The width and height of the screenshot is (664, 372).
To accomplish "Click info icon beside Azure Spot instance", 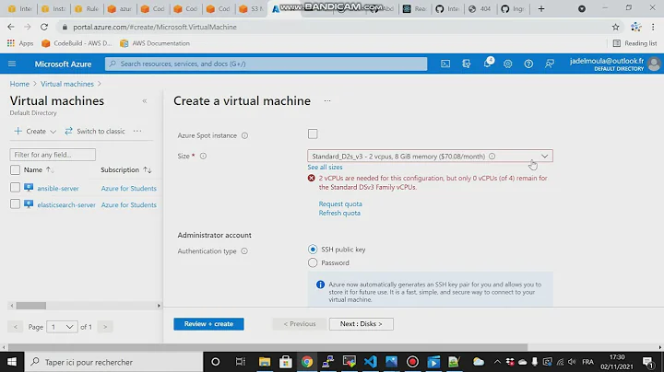I will click(244, 135).
